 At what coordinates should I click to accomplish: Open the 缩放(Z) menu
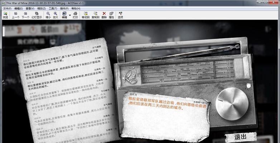pyautogui.click(x=42, y=8)
